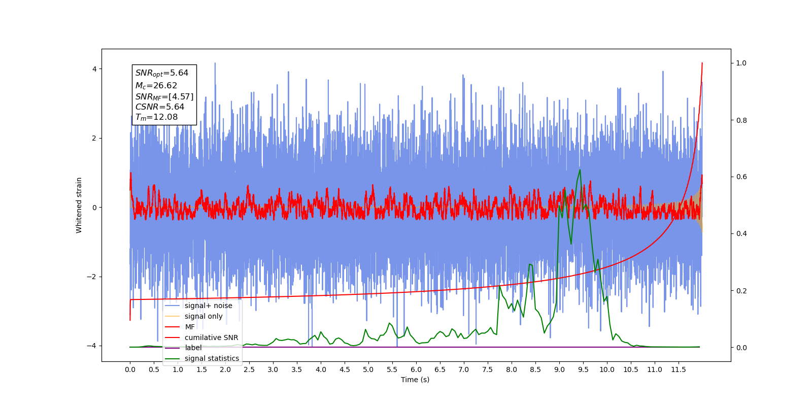Click the 0.4 tick on the right axis

(741, 233)
